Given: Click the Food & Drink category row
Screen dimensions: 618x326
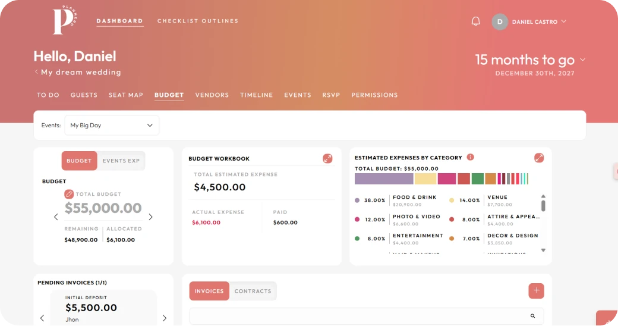Looking at the screenshot, I should point(398,200).
